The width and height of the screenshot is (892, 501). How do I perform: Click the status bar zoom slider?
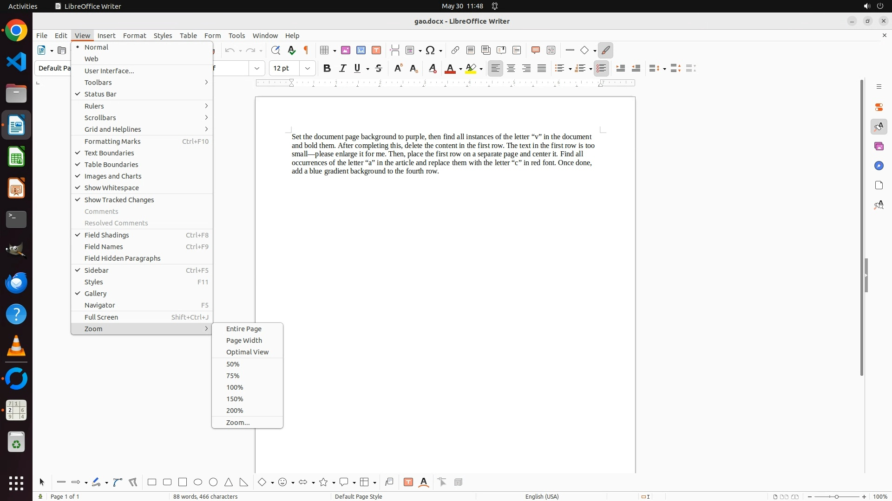pos(837,497)
